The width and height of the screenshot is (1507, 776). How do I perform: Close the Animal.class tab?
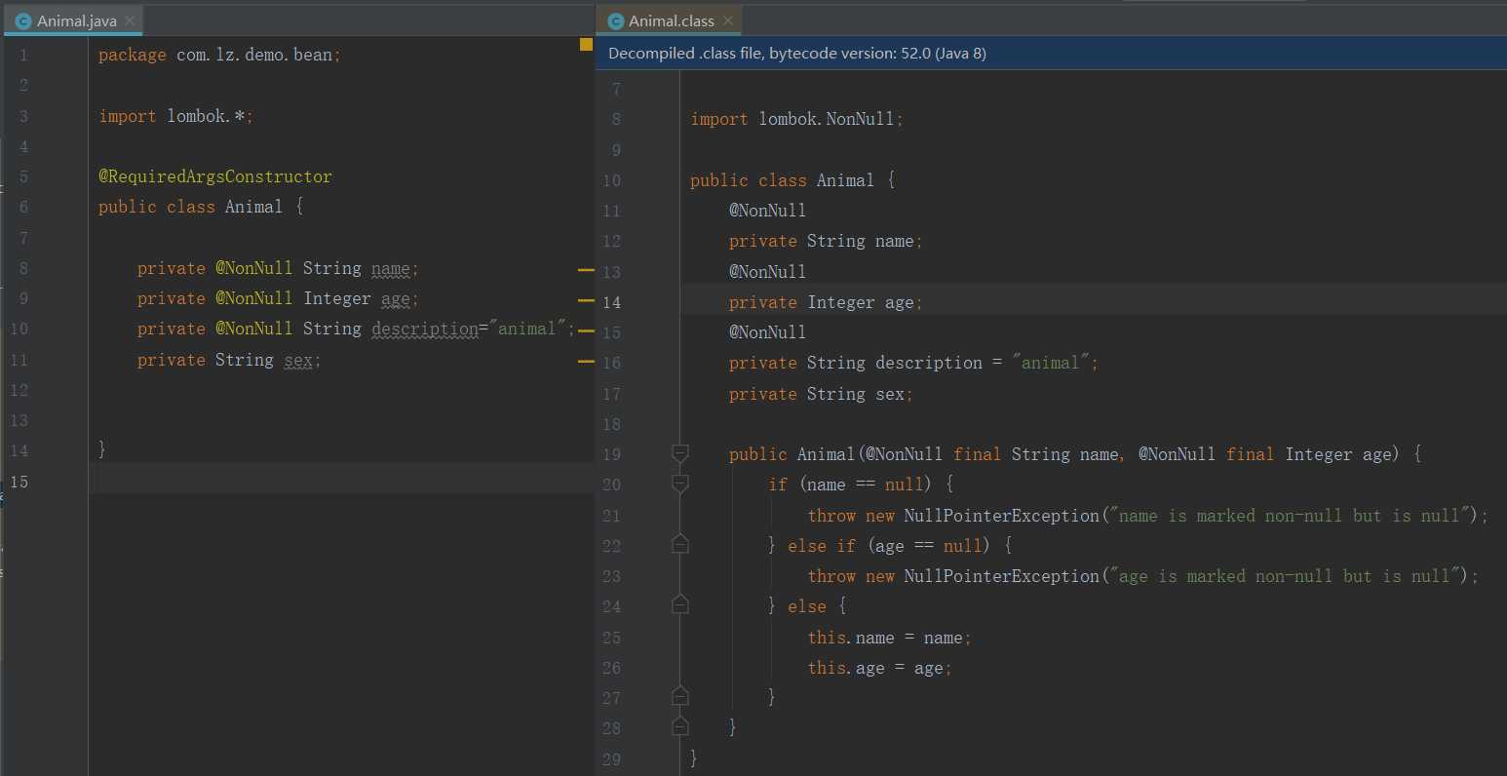(728, 20)
